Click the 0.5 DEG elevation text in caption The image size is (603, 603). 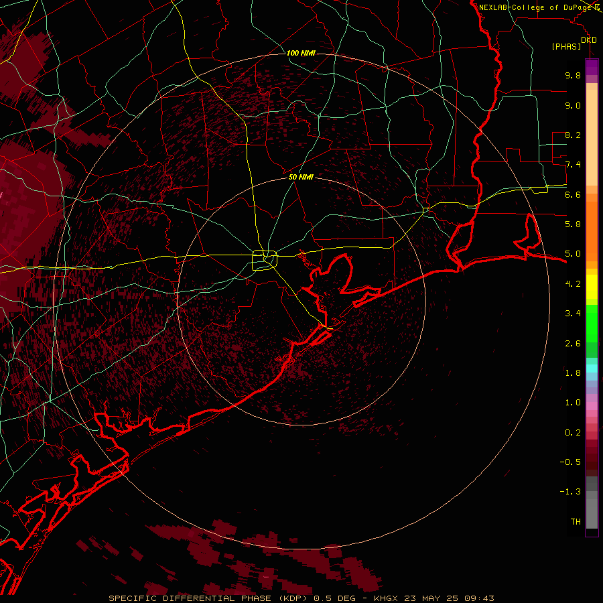click(x=334, y=598)
